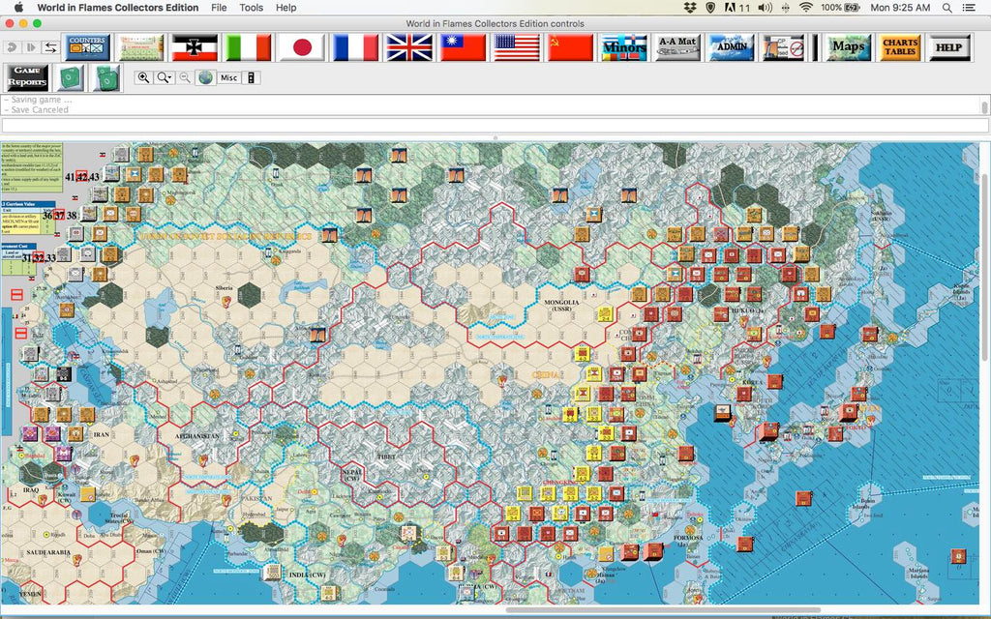This screenshot has width=991, height=619.
Task: Click the volume icon in menu bar
Action: [x=765, y=8]
